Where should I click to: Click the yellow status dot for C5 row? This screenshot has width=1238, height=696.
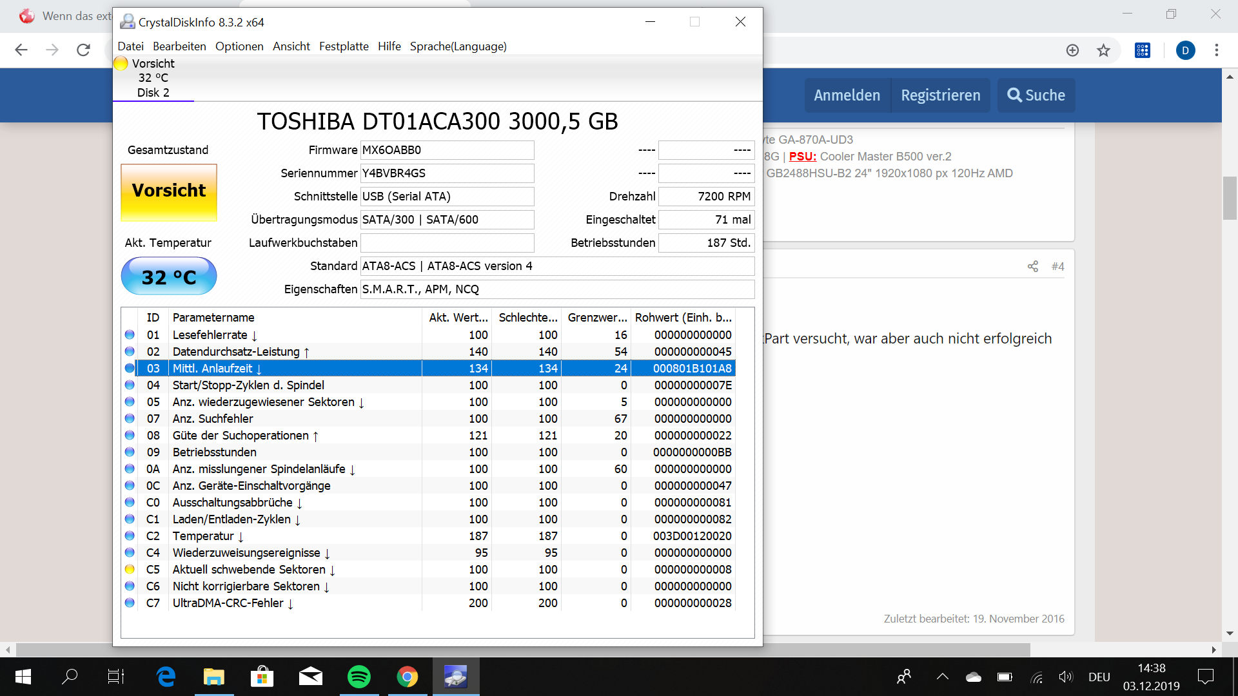(130, 569)
